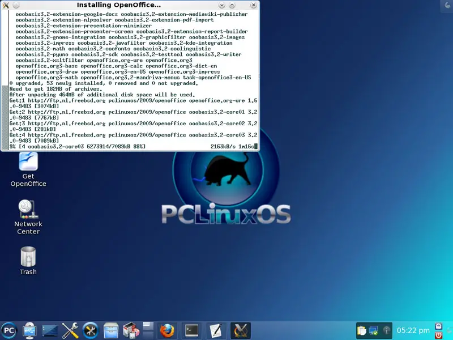Open the file manager drawer icon
453x340 pixels.
click(x=111, y=330)
